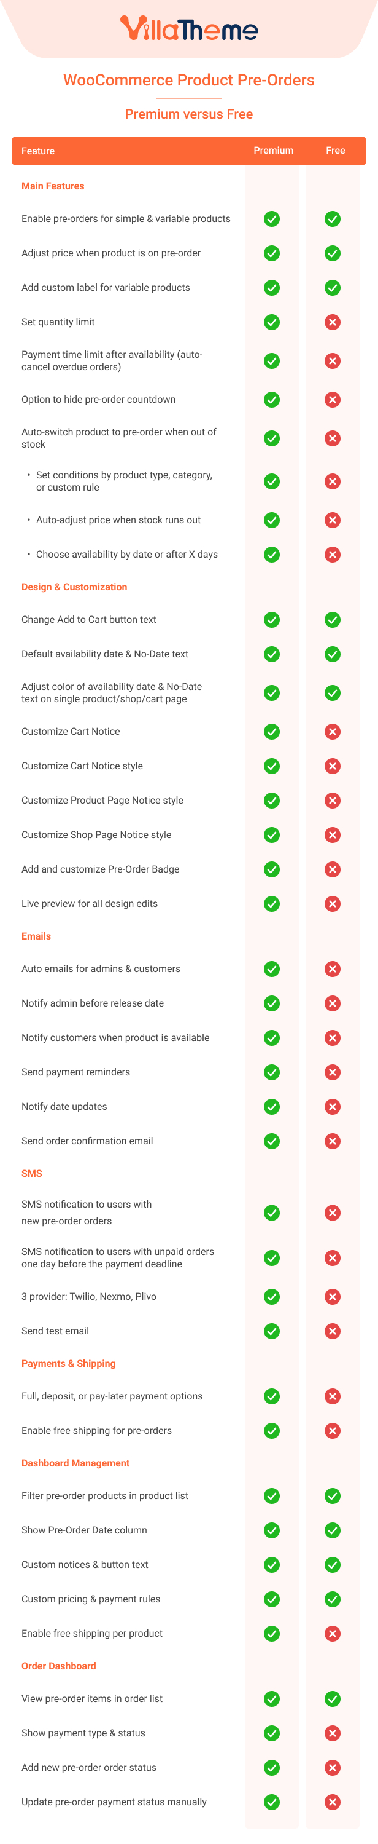
Task: Click the Design & Customization section heading
Action: point(74,587)
